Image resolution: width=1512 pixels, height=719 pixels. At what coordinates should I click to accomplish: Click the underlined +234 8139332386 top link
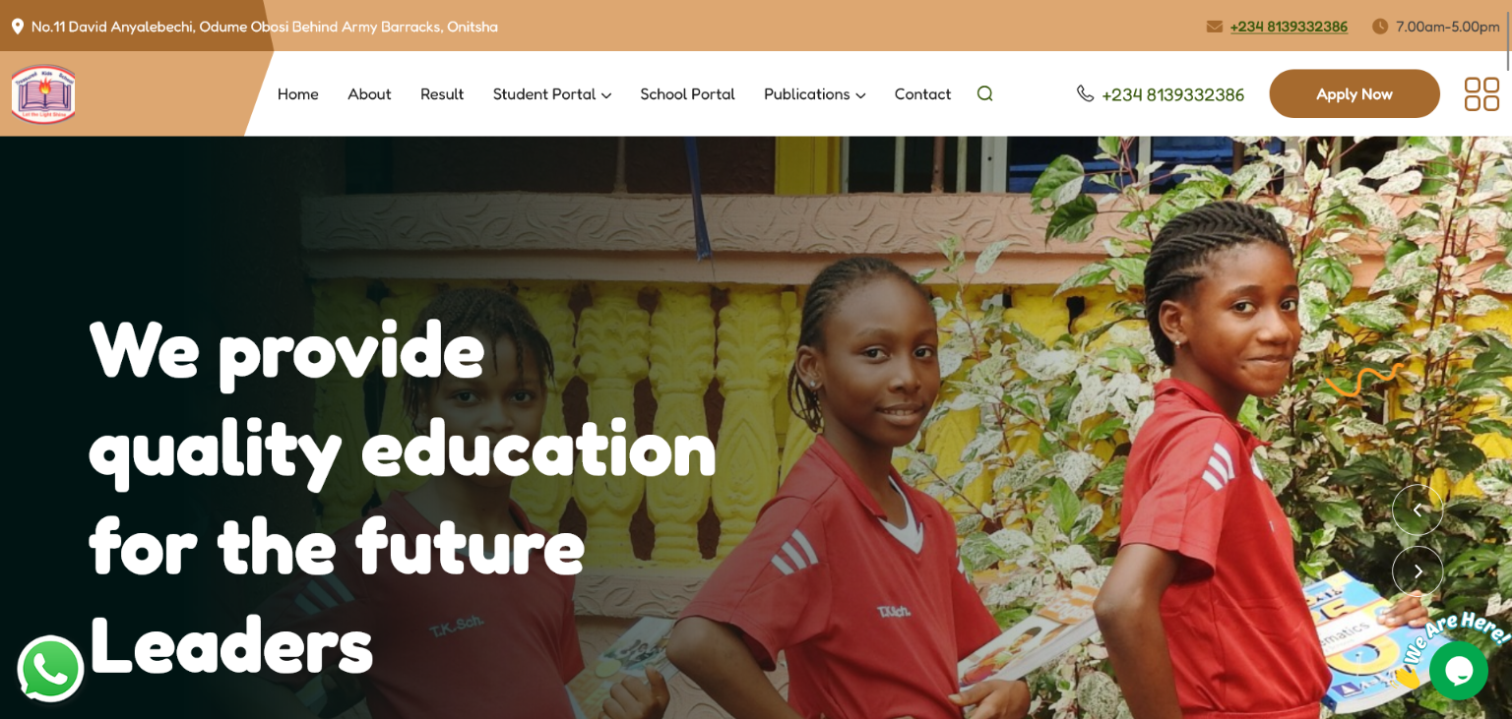coord(1289,27)
